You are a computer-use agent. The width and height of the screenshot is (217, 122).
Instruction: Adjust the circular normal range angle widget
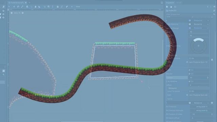point(199,46)
